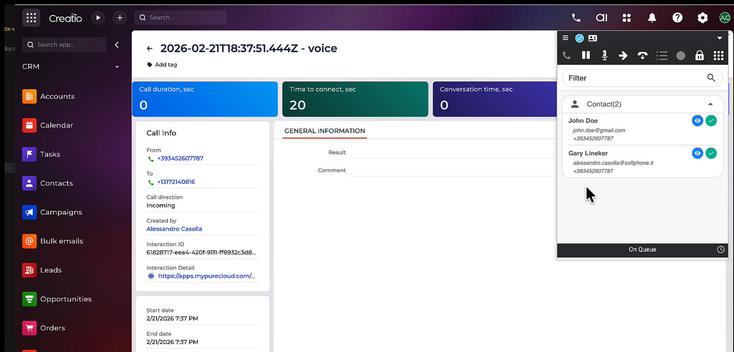This screenshot has height=352, width=734.
Task: Go back with the left arrow
Action: 150,48
